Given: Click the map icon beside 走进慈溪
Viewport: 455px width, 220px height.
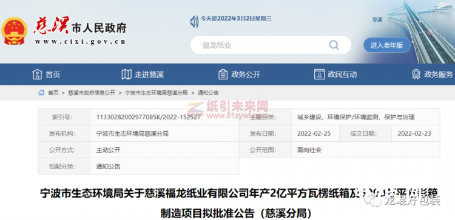Looking at the screenshot, I should [x=126, y=75].
